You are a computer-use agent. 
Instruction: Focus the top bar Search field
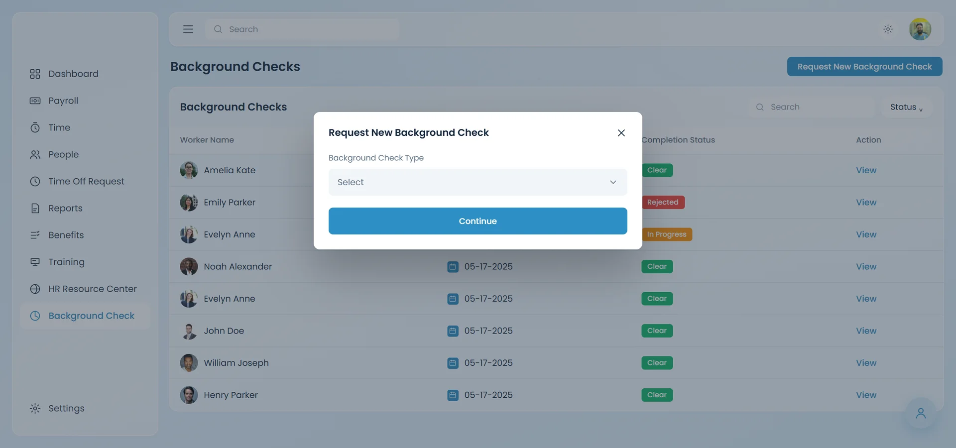tap(302, 29)
